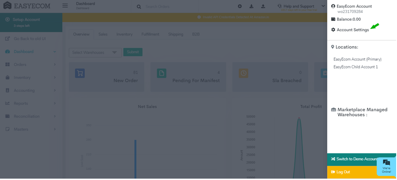Switch to the Inventory tab

tap(124, 34)
